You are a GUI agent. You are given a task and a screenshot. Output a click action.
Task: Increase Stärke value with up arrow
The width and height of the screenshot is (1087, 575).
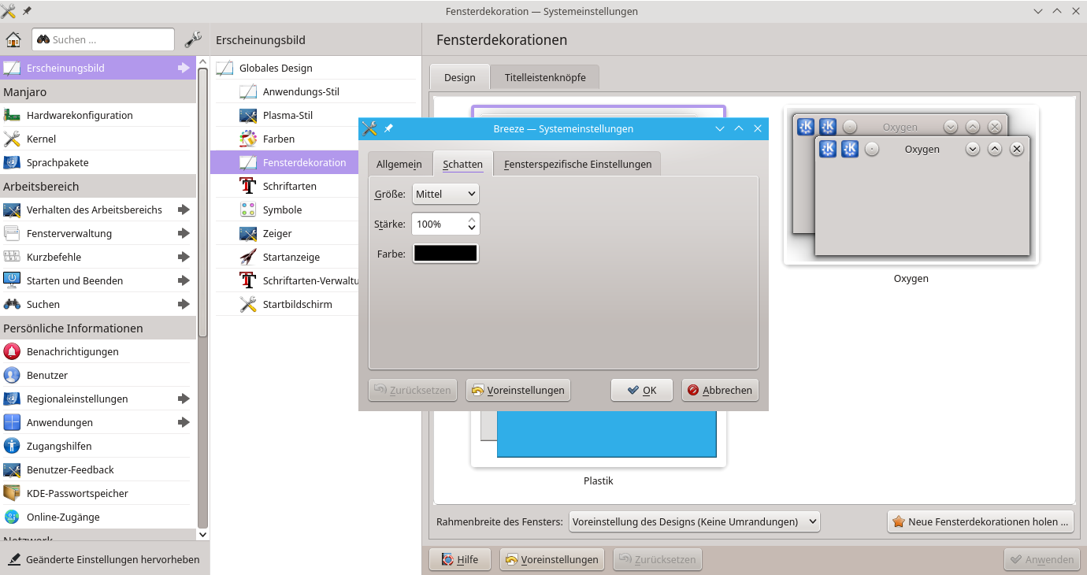point(472,220)
